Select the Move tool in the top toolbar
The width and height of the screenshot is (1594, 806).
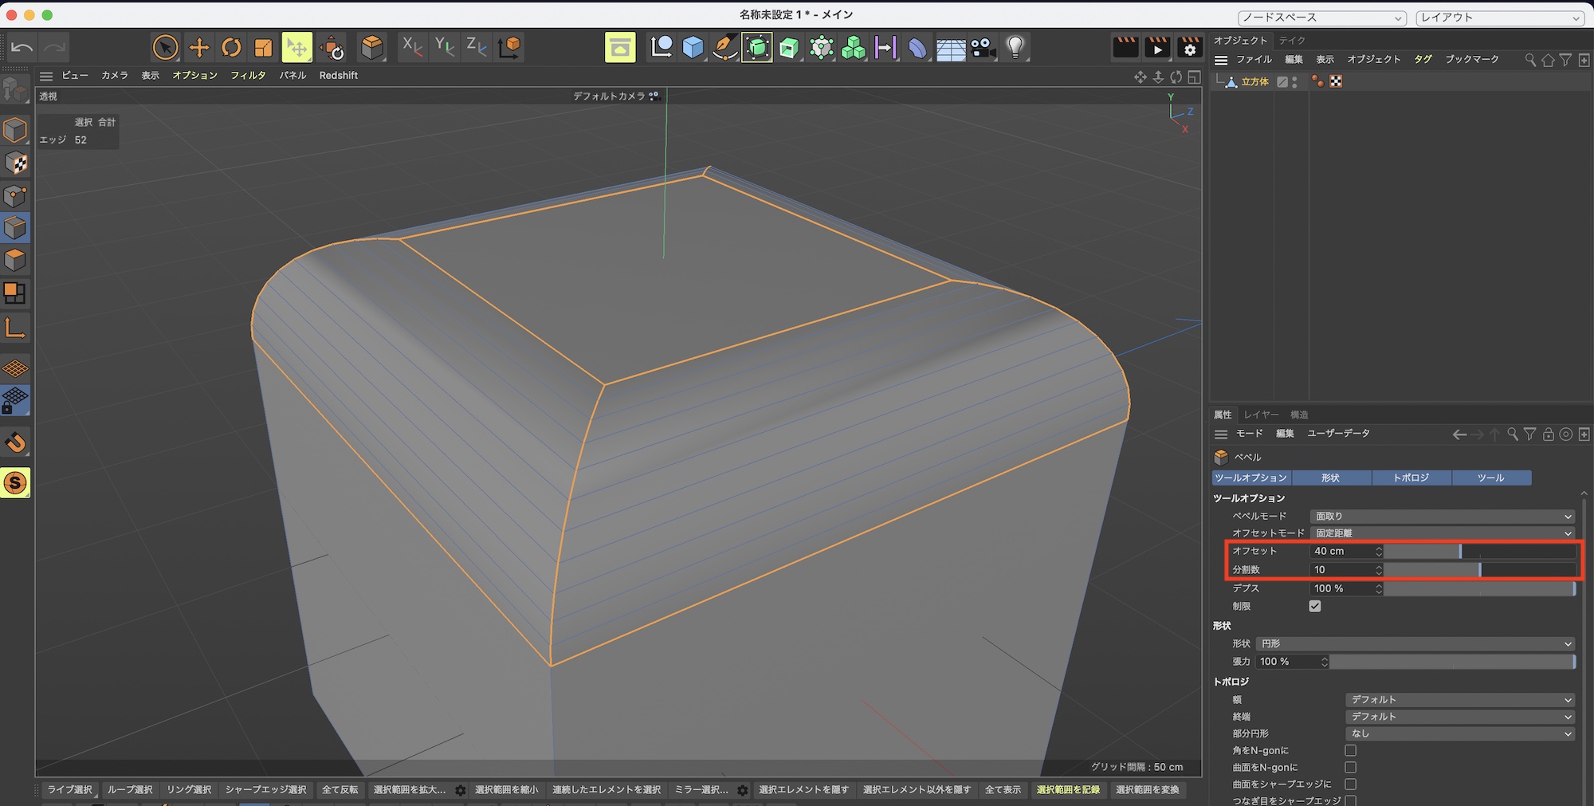[198, 48]
